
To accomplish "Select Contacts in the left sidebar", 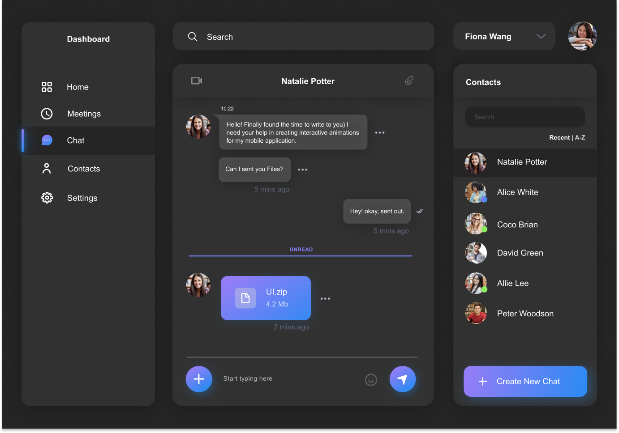I will tap(83, 169).
